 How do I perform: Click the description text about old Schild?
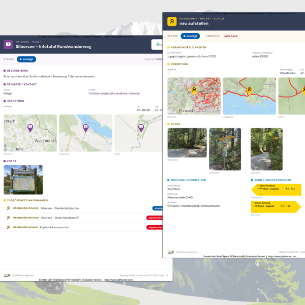pyautogui.click(x=49, y=76)
